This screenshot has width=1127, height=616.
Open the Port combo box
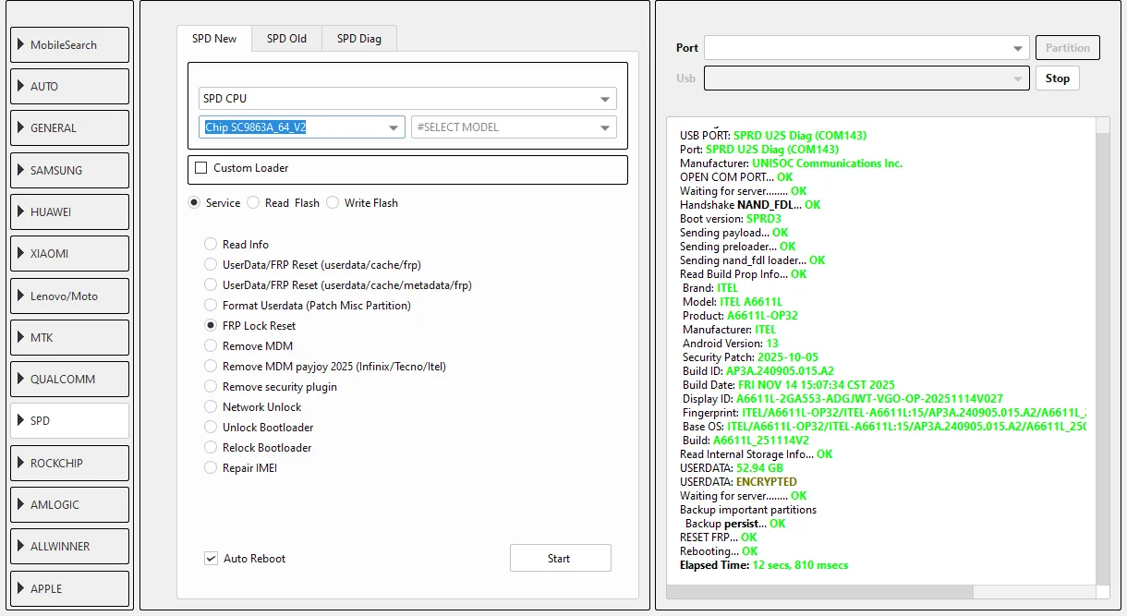pos(866,48)
